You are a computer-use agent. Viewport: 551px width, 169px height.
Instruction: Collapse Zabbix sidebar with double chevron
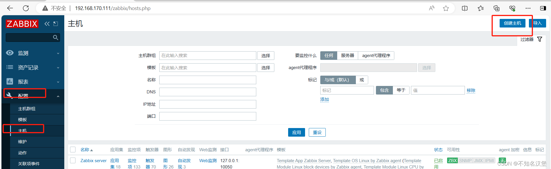pos(47,24)
